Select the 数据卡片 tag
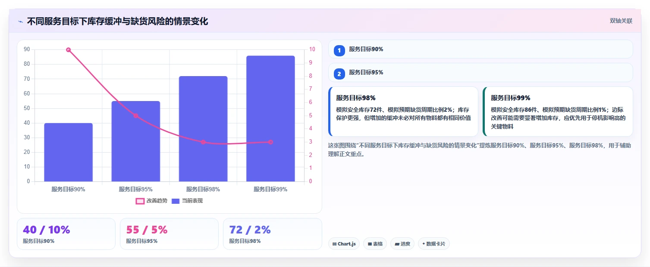 [x=434, y=244]
